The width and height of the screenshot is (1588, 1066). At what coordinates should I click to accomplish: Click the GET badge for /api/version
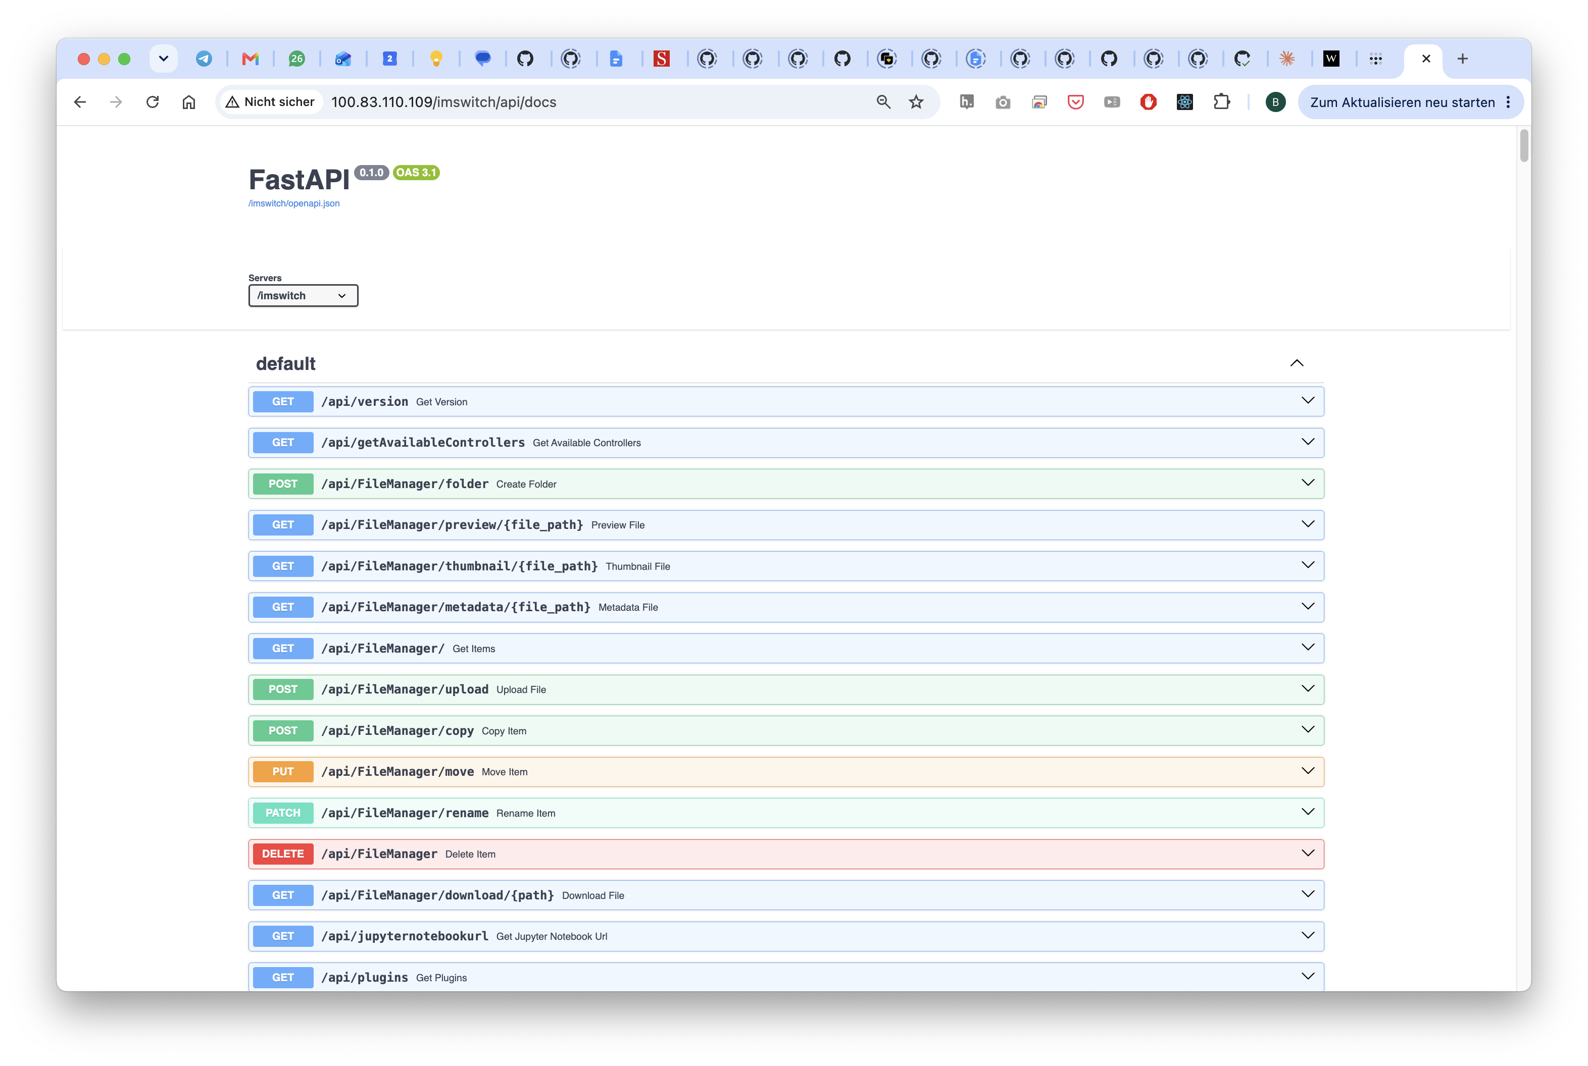point(283,402)
